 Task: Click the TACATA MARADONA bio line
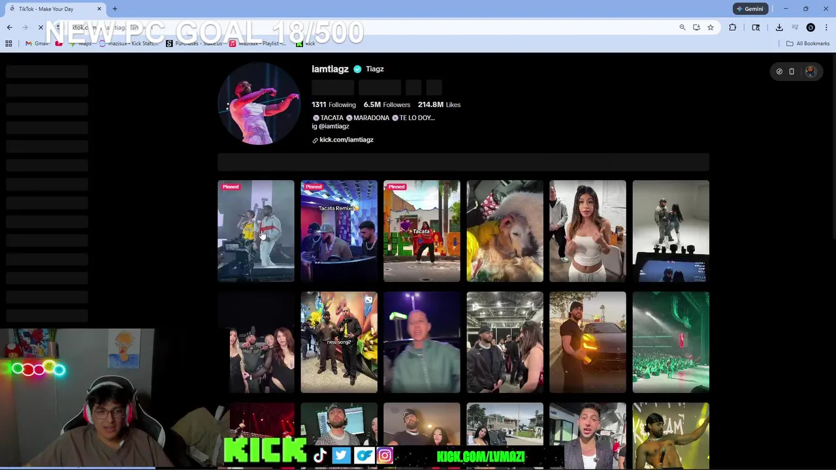click(x=374, y=118)
